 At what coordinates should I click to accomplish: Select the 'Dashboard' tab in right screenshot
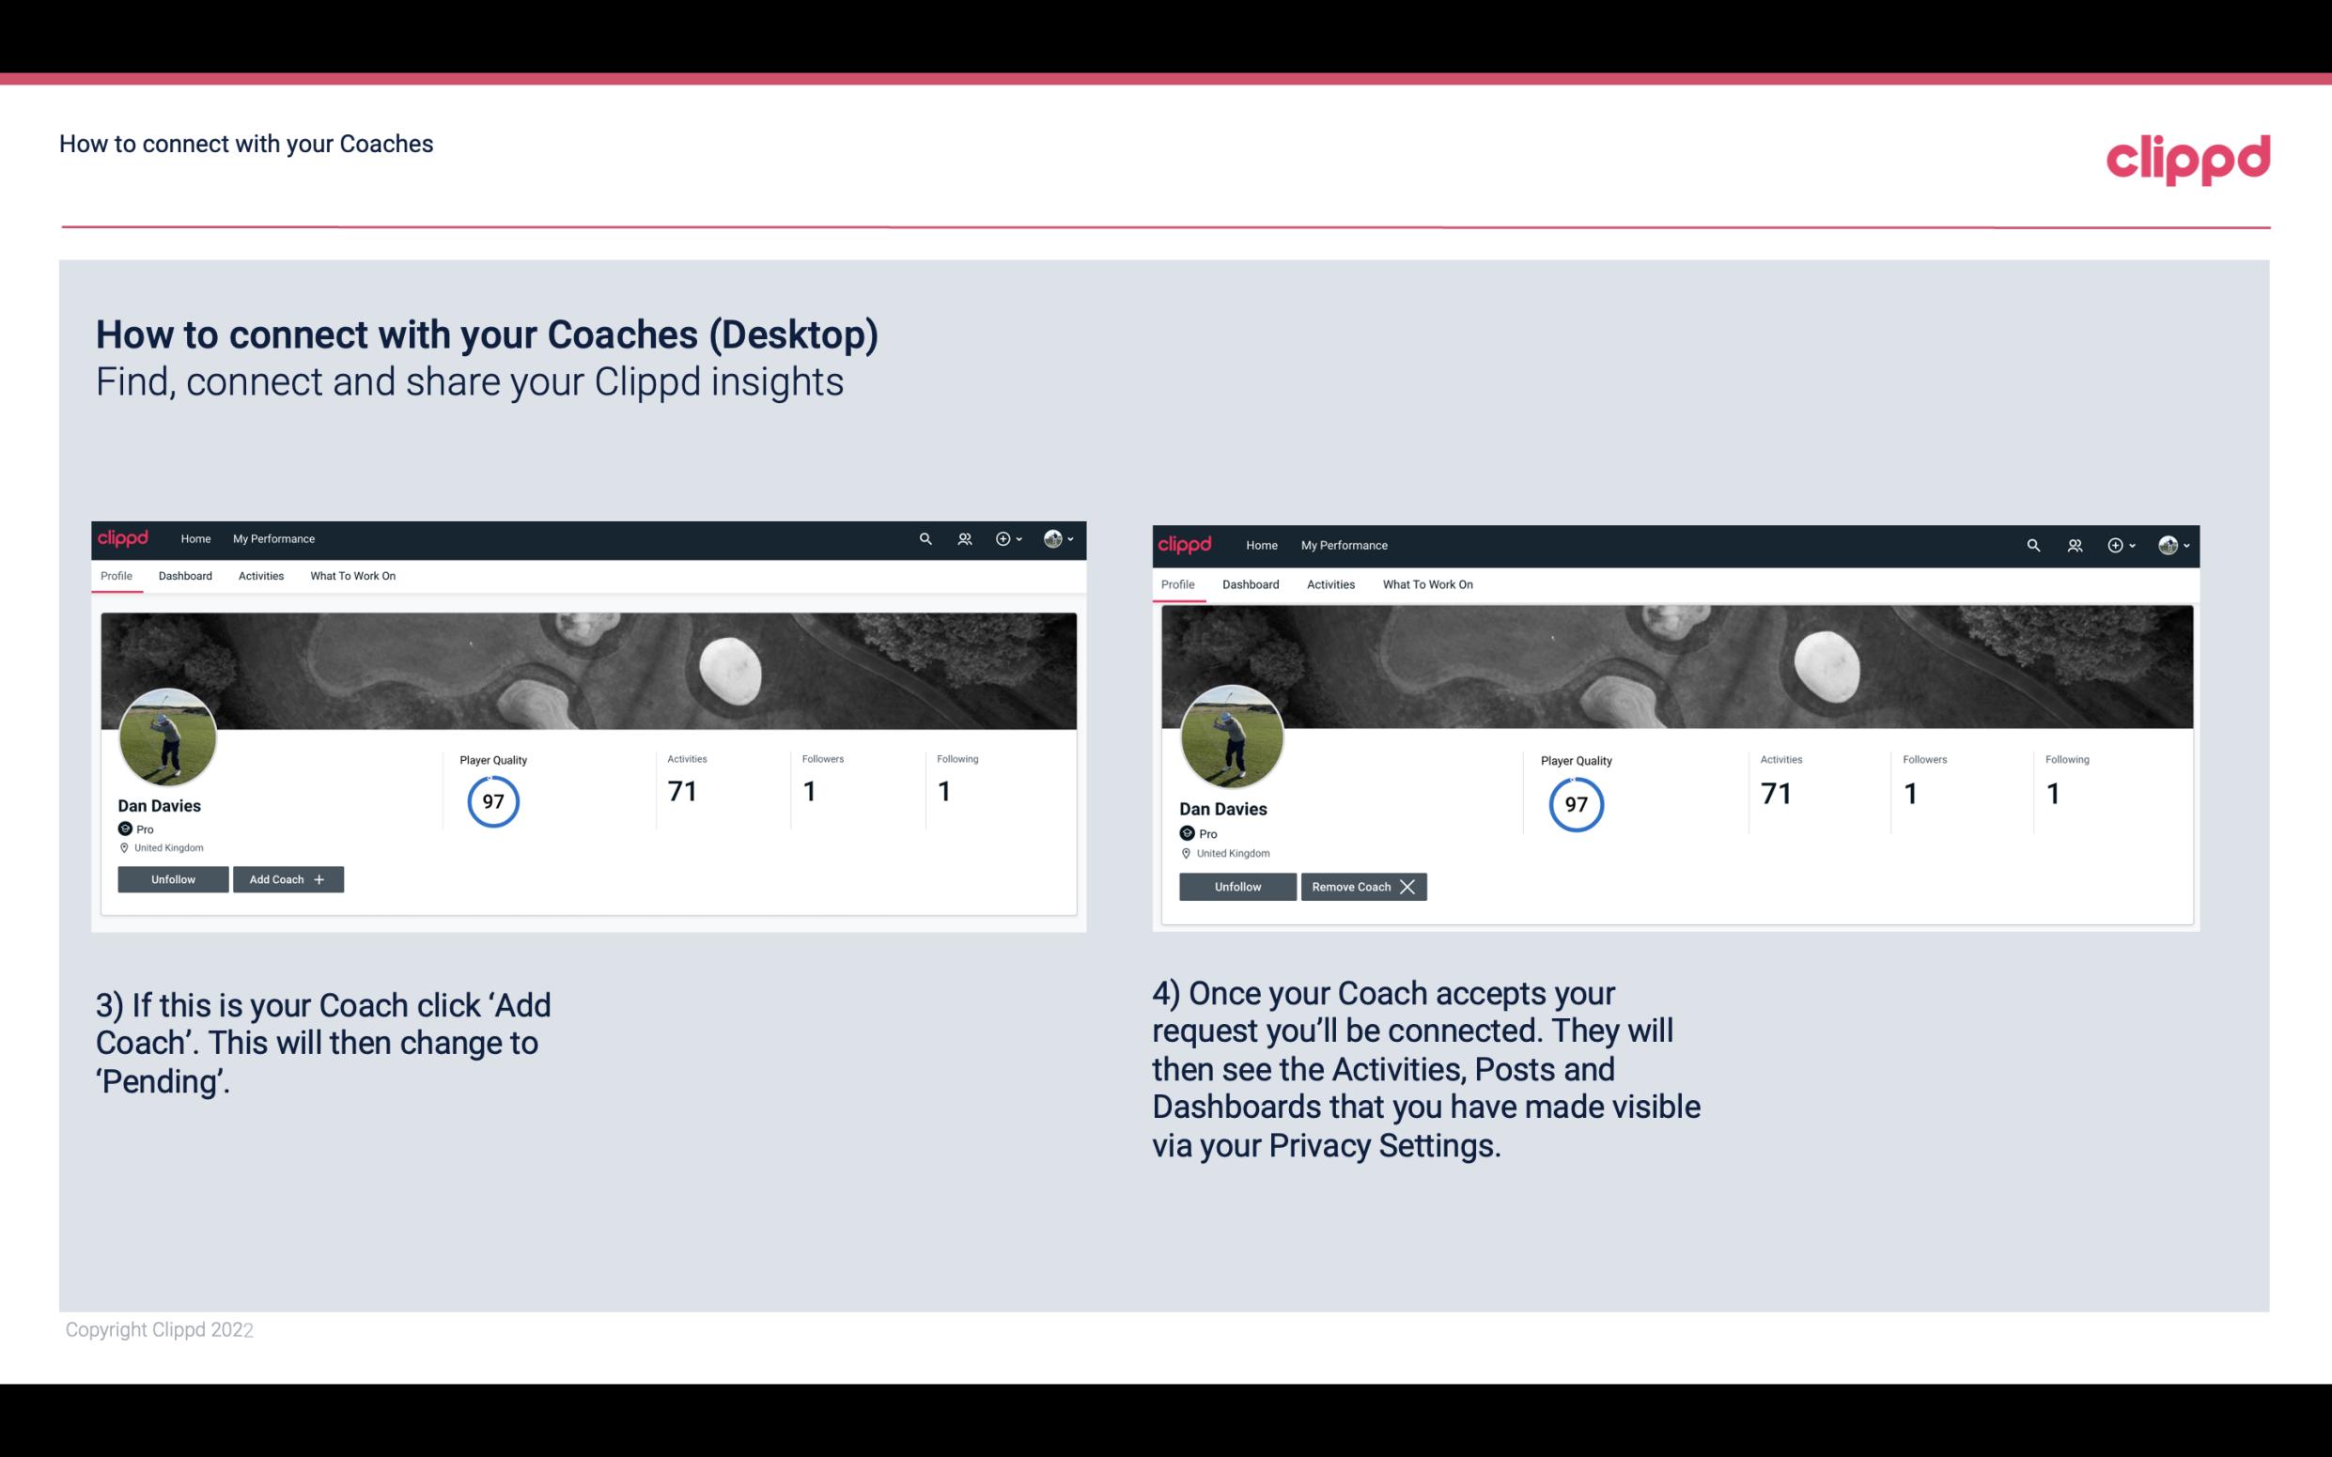pyautogui.click(x=1251, y=582)
